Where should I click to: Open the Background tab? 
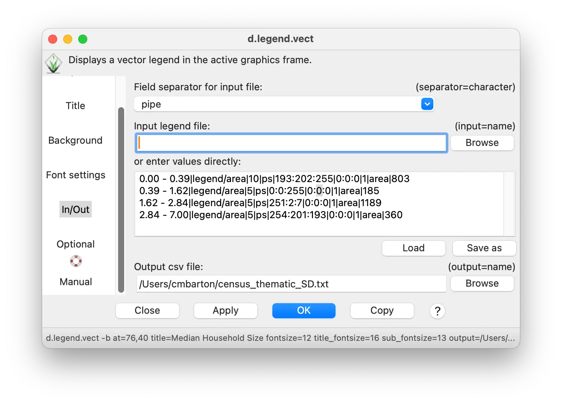click(75, 140)
